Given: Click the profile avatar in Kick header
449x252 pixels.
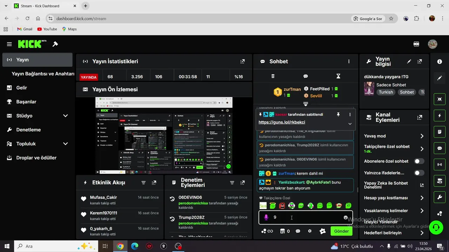Looking at the screenshot, I should tap(433, 44).
